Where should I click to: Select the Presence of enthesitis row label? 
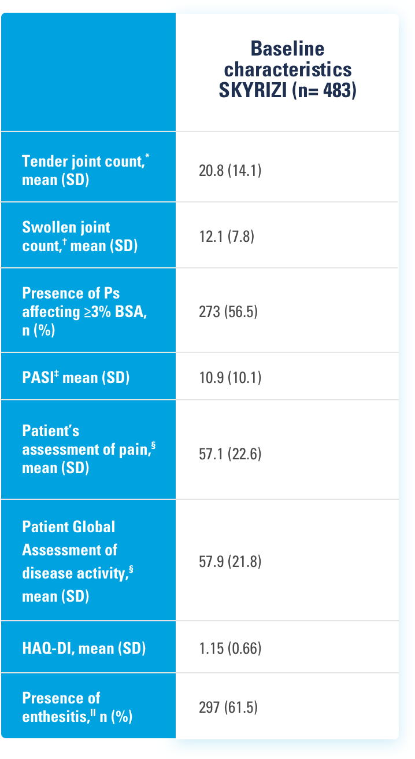click(77, 707)
